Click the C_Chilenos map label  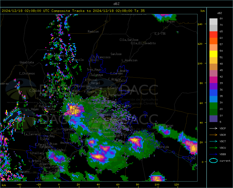(27, 73)
